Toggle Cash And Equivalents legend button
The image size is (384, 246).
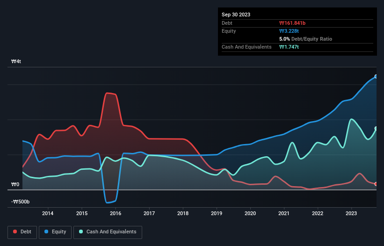pyautogui.click(x=108, y=232)
